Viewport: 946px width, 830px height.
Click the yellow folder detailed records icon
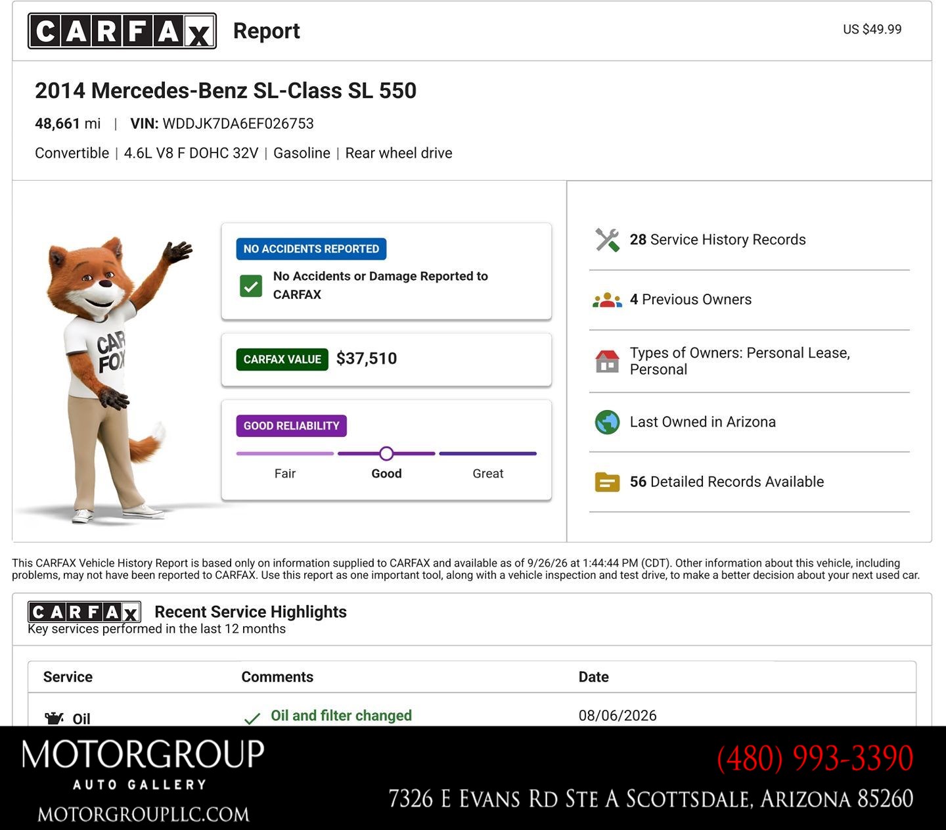pyautogui.click(x=608, y=482)
